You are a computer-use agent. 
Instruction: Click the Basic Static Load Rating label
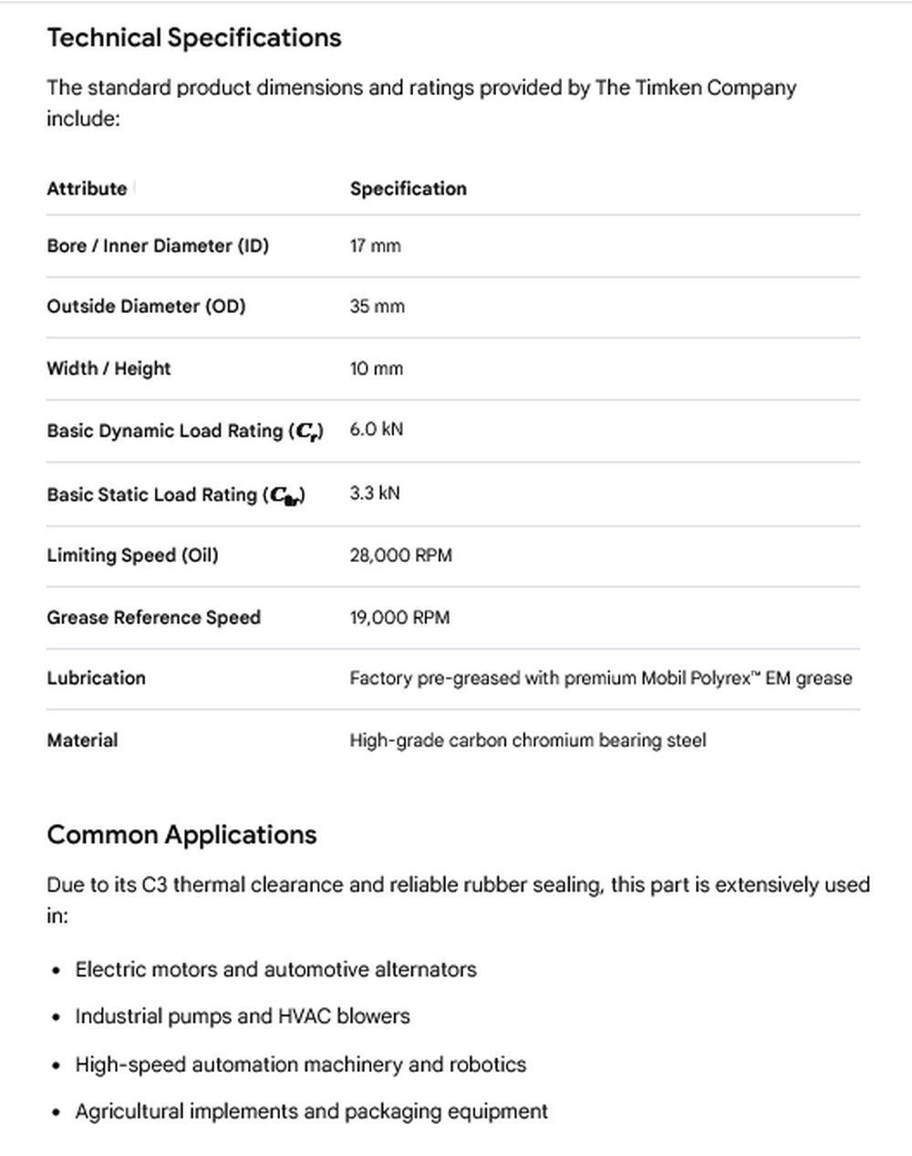coord(176,495)
